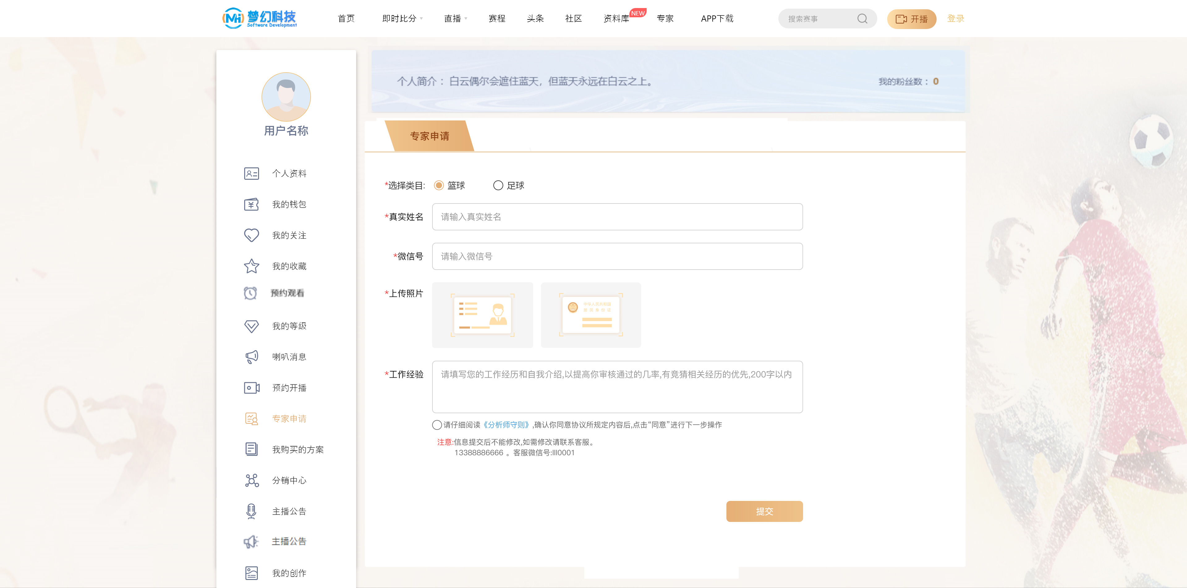Click the 提交 button
The image size is (1187, 588).
(x=764, y=511)
